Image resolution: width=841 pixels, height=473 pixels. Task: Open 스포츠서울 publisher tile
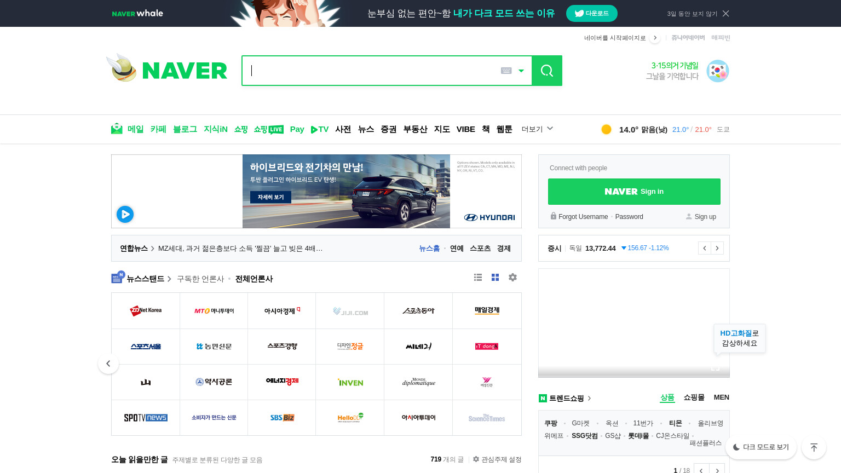tap(146, 347)
